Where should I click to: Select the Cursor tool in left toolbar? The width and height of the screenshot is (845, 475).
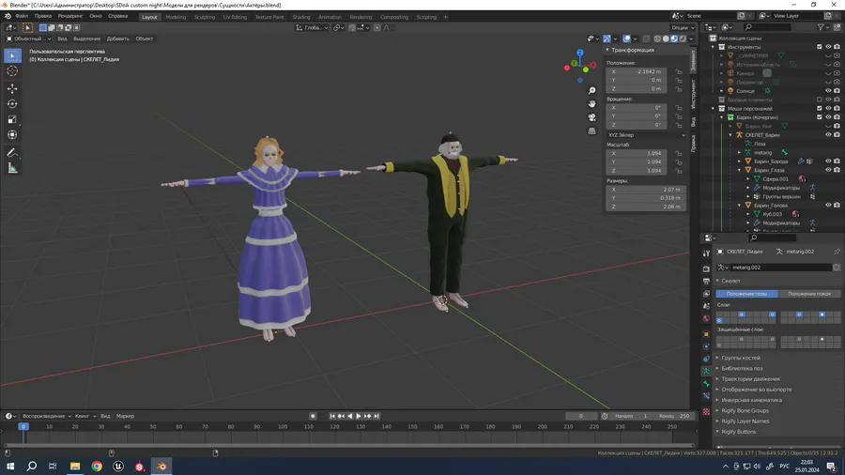12,71
